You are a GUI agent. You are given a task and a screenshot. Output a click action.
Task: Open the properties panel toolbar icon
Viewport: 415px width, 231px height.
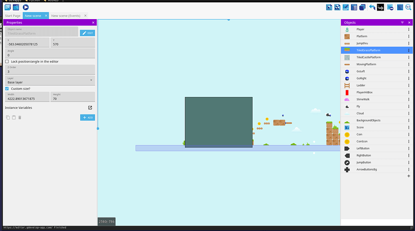pyautogui.click(x=346, y=7)
